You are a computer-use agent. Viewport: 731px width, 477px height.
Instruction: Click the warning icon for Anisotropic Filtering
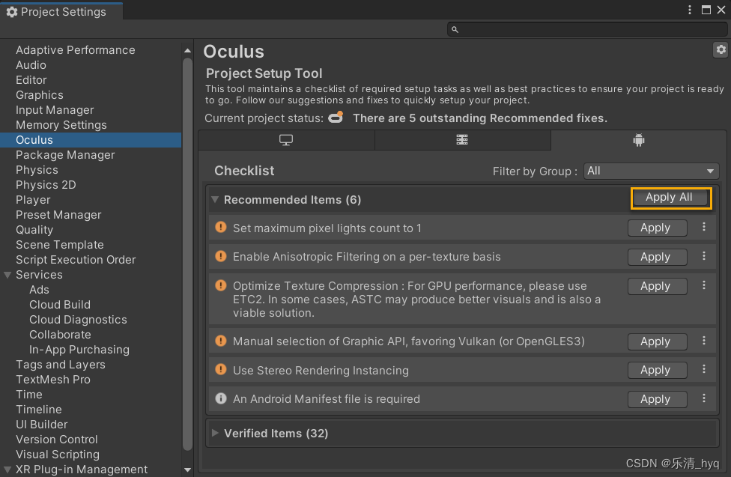220,256
